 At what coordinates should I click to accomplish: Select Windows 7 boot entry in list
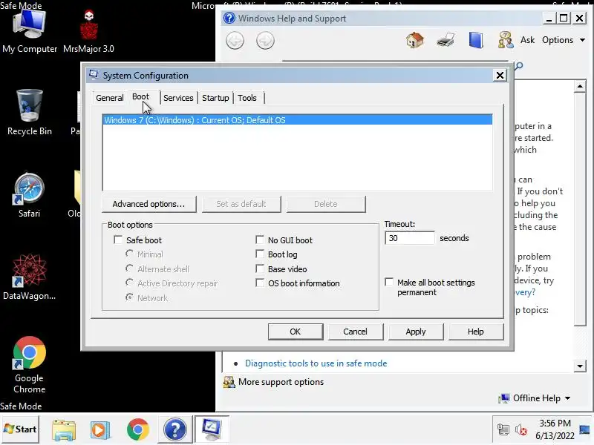point(298,120)
